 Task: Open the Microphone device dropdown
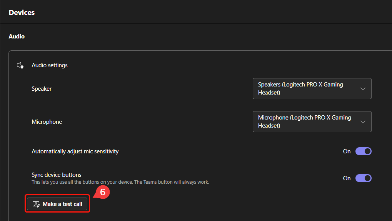pos(312,121)
